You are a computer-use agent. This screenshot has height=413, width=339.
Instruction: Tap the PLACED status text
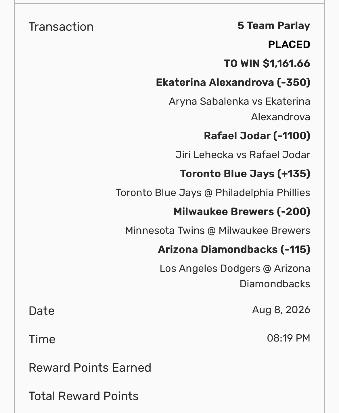[289, 44]
